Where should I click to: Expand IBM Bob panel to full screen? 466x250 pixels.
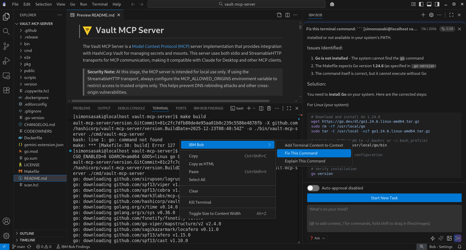(451, 15)
